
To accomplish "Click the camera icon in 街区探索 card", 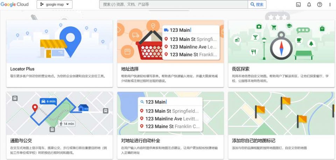I will pyautogui.click(x=259, y=27).
